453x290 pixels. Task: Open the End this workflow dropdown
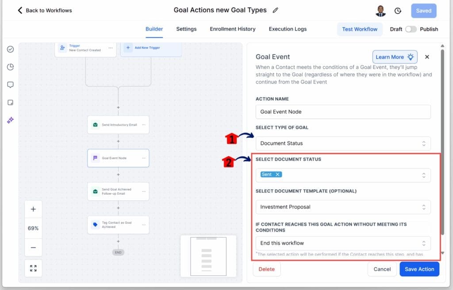[x=343, y=243]
